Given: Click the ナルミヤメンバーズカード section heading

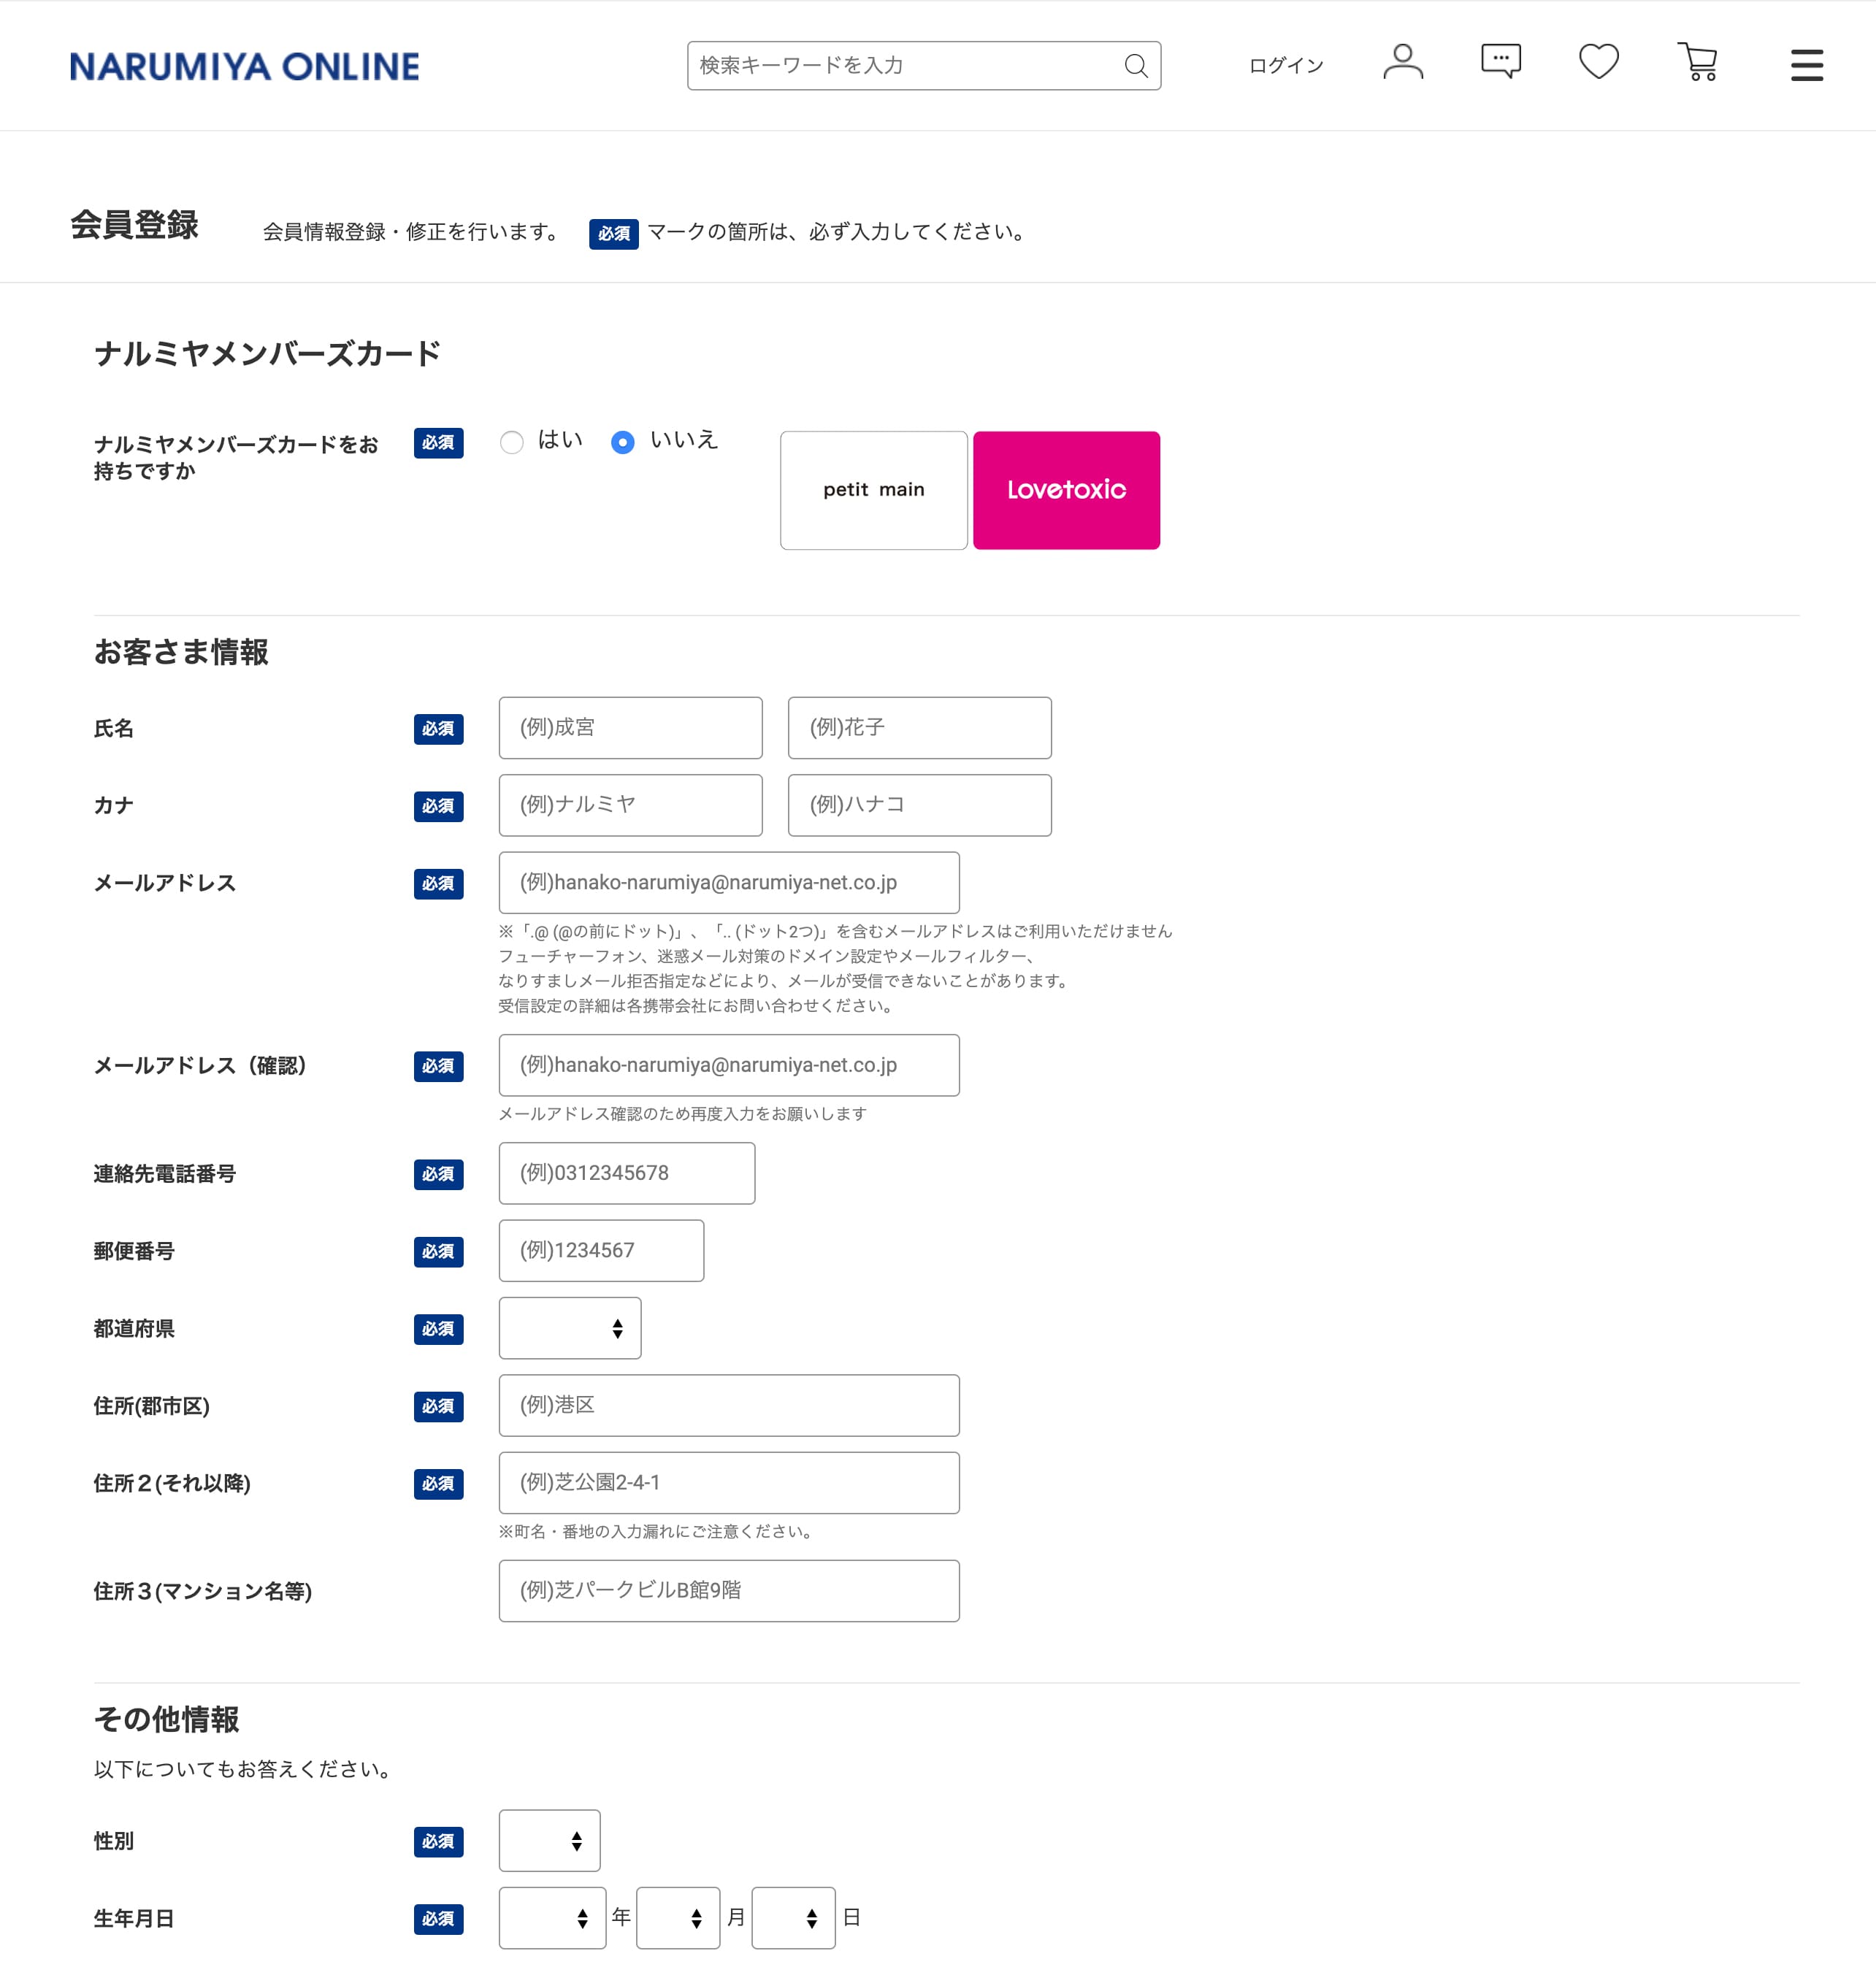Looking at the screenshot, I should [x=267, y=354].
